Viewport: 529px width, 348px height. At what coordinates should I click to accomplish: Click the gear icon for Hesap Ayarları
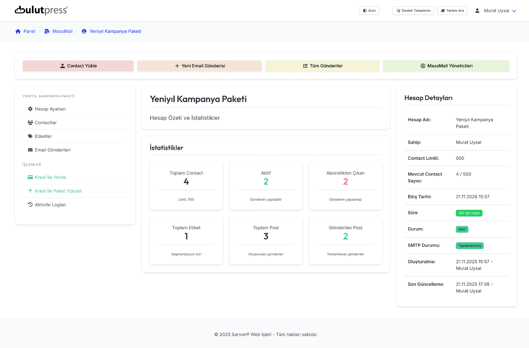[30, 109]
